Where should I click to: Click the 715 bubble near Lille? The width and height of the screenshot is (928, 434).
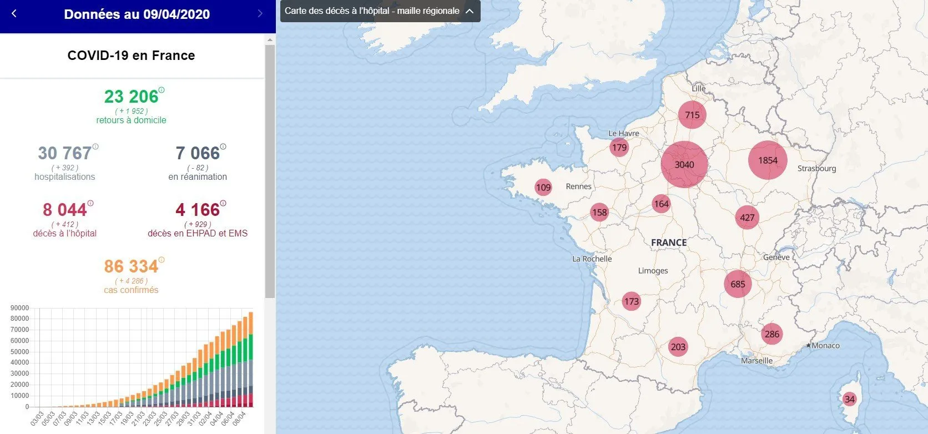692,115
